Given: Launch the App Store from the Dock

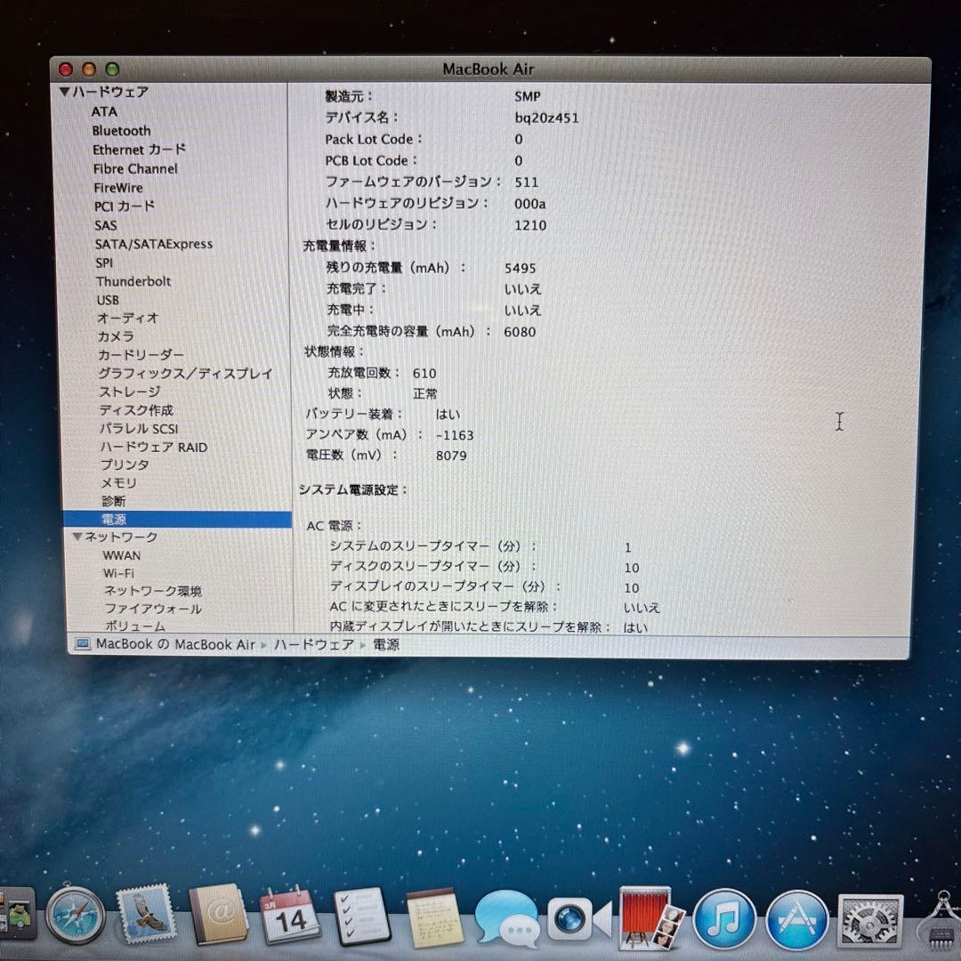Looking at the screenshot, I should (x=796, y=920).
